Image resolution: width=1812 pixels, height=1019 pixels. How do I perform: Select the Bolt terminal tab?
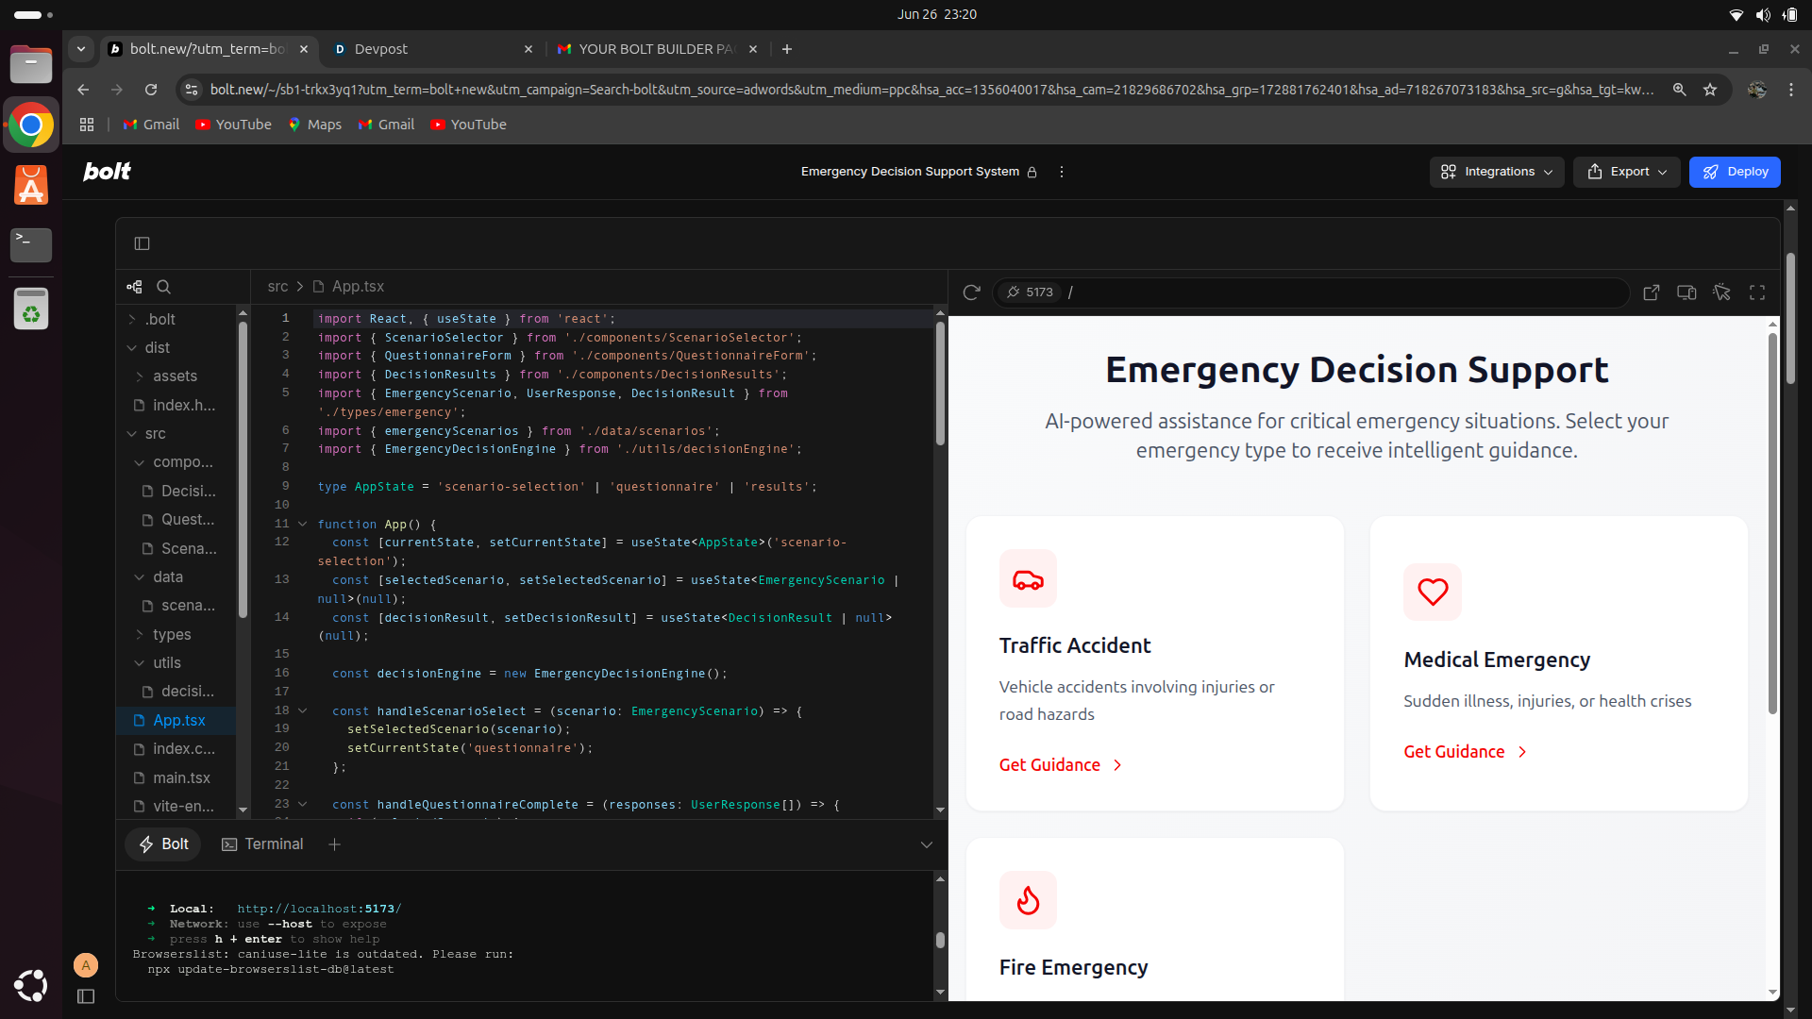163,844
